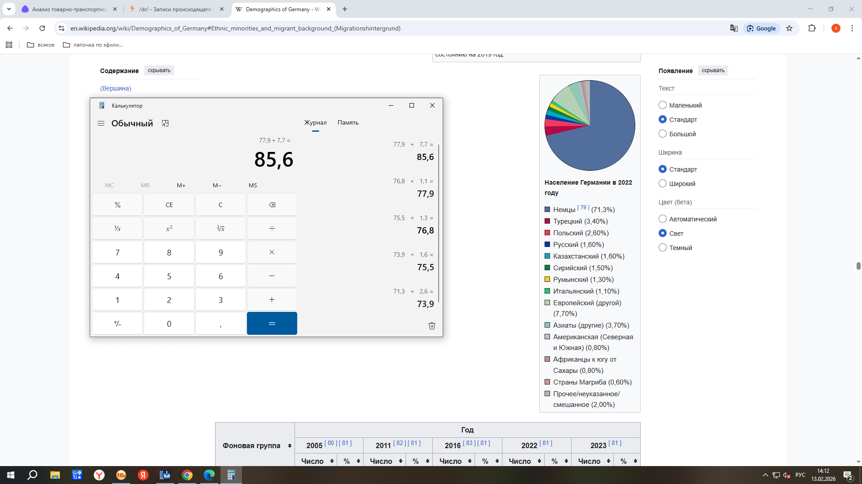Clear calculator history with trash icon
This screenshot has height=484, width=862.
[431, 326]
